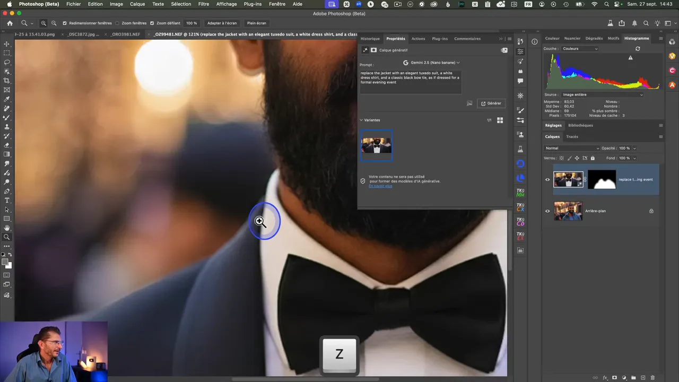Select the Move tool

click(7, 44)
